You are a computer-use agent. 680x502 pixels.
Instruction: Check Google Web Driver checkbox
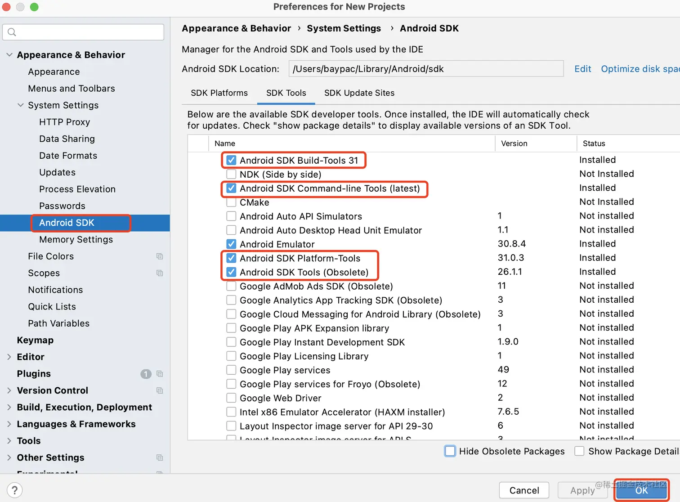(x=231, y=398)
